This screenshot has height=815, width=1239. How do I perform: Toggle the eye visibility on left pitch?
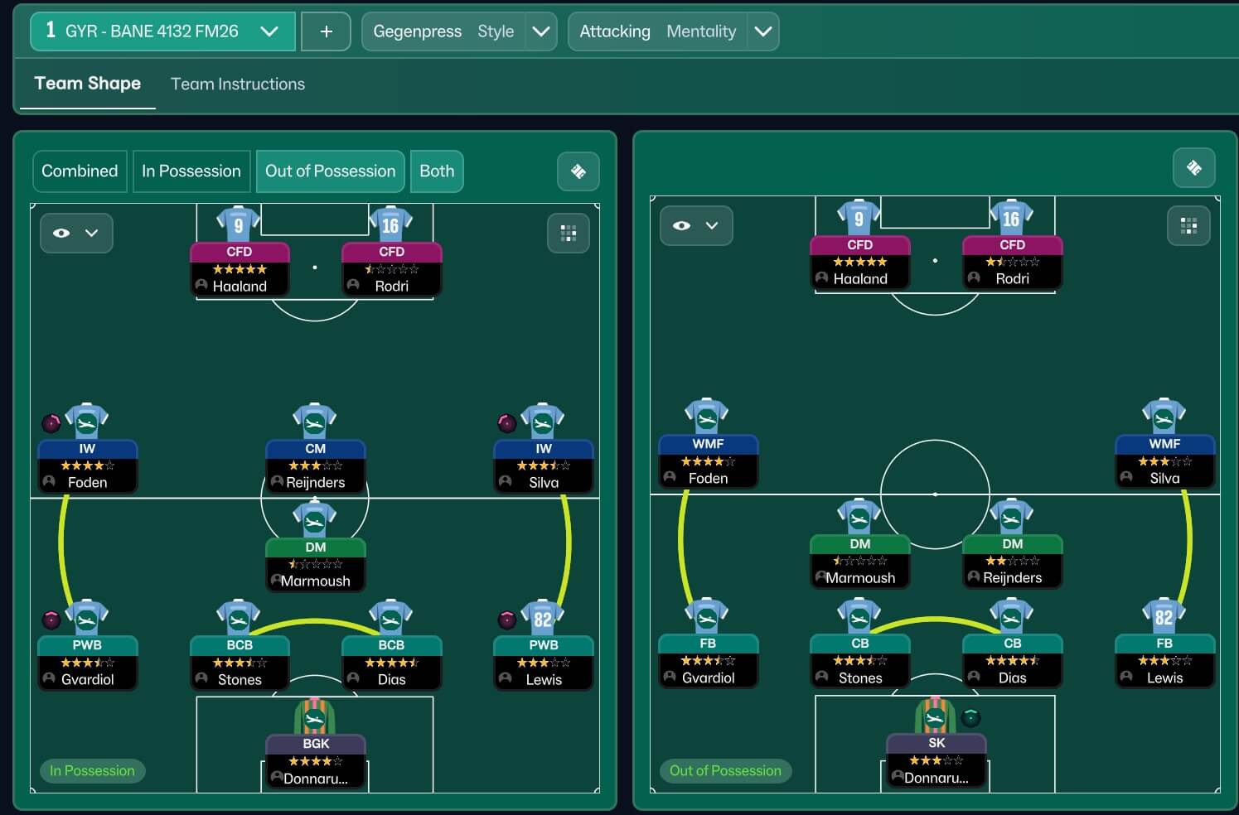[62, 234]
